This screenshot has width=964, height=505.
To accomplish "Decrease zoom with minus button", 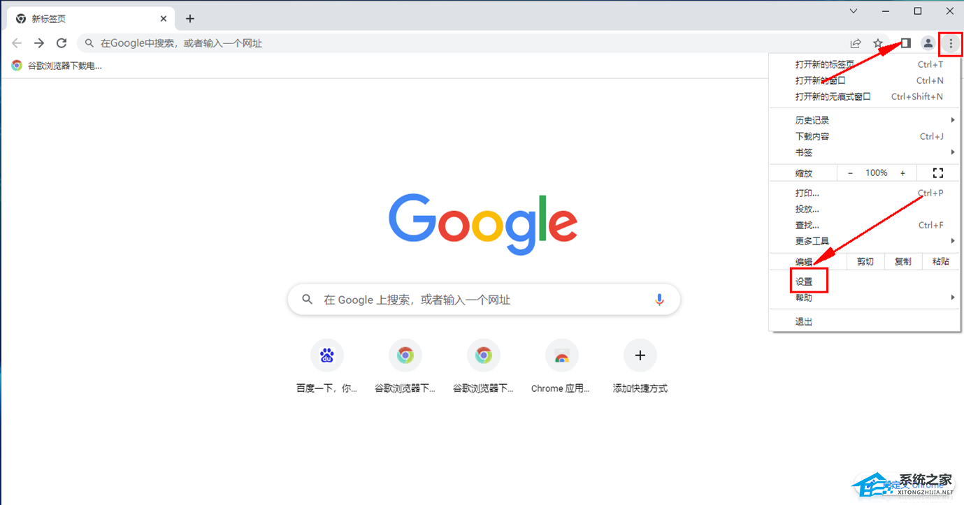I will coord(850,173).
